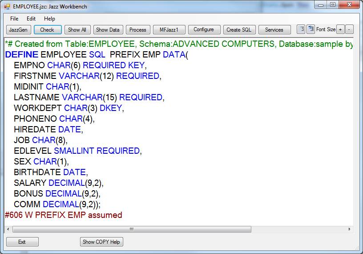Click the PHONENO field name

pyautogui.click(x=35, y=119)
